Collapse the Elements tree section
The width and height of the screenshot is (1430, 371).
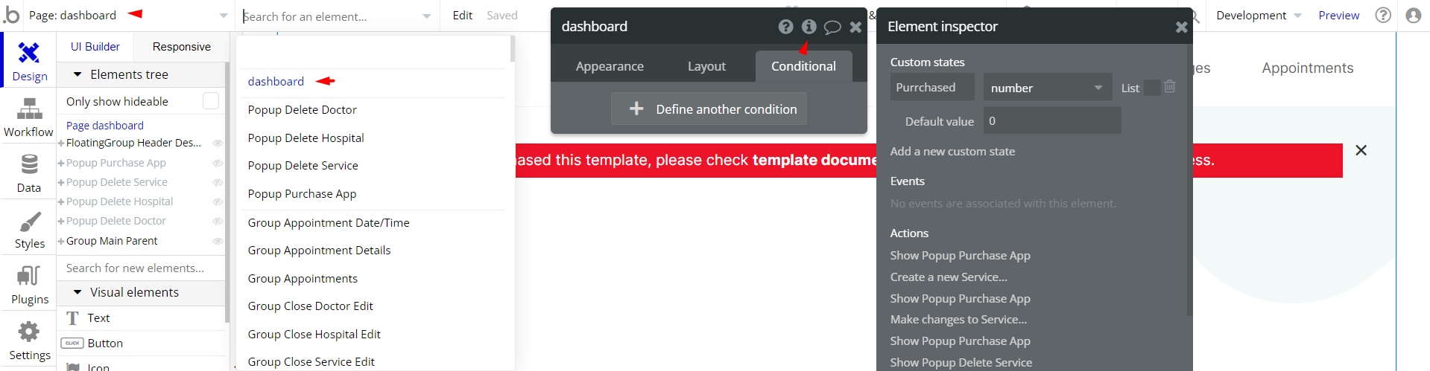tap(77, 74)
